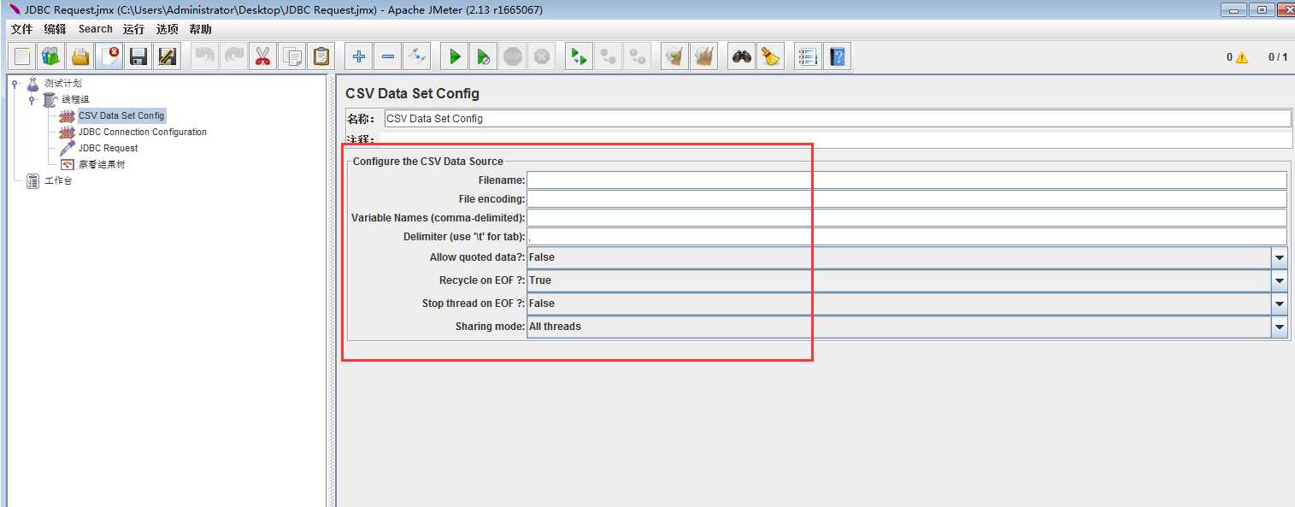Click the Remote Start All icon
This screenshot has height=507, width=1295.
pyautogui.click(x=580, y=56)
